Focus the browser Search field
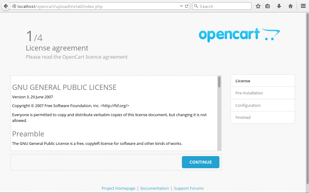This screenshot has width=309, height=193. coord(222,6)
